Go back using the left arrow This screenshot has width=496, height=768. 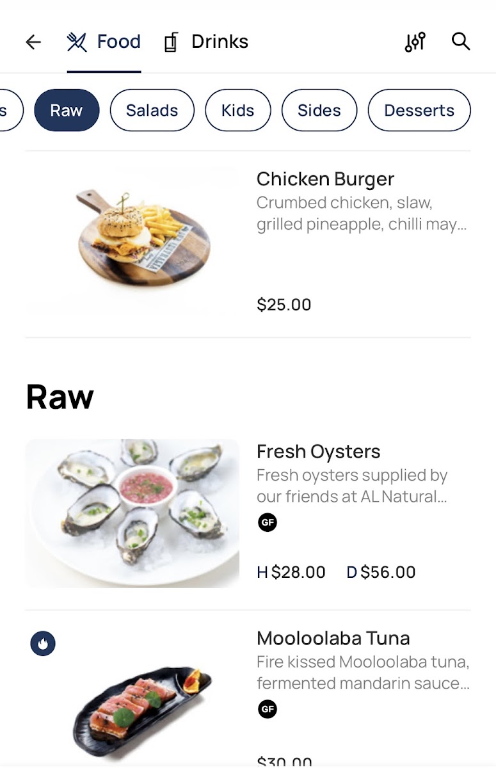pyautogui.click(x=33, y=42)
